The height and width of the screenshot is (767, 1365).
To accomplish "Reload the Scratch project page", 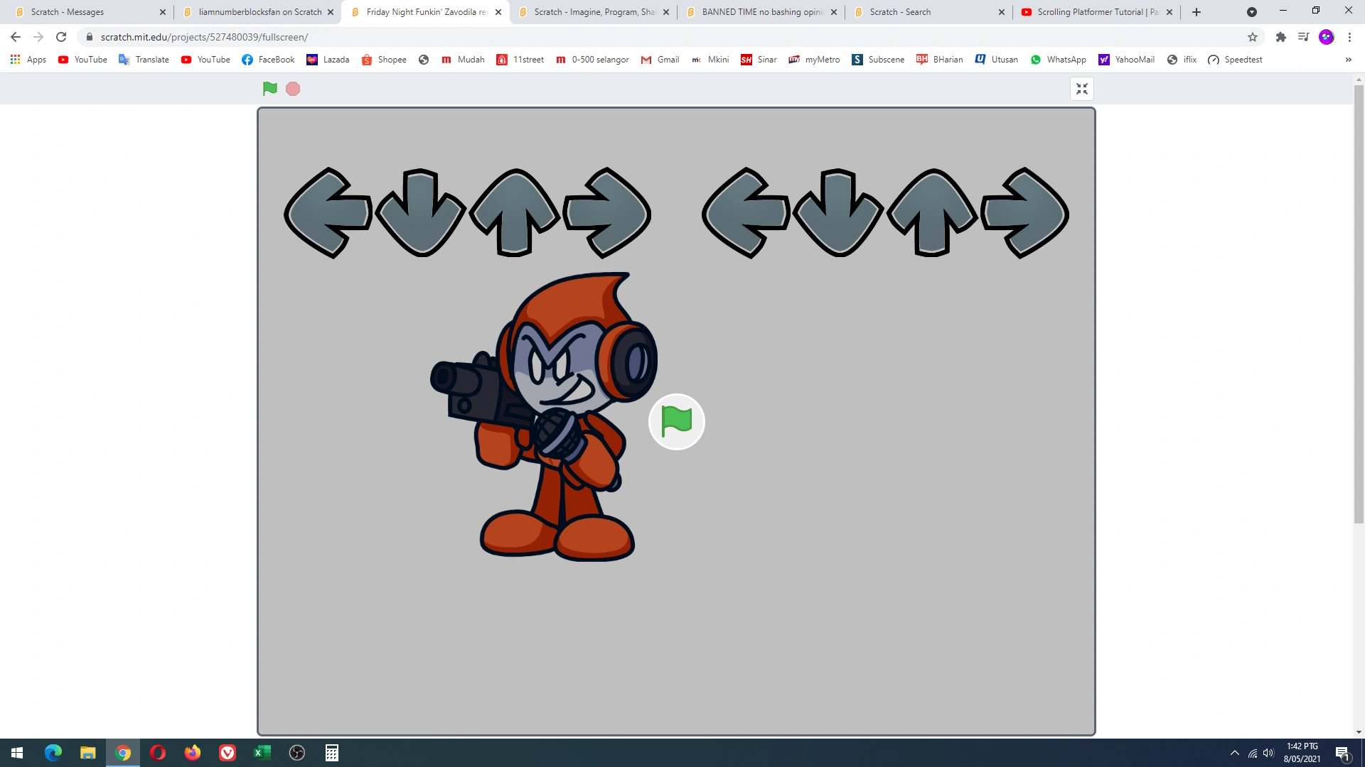I will coord(61,37).
